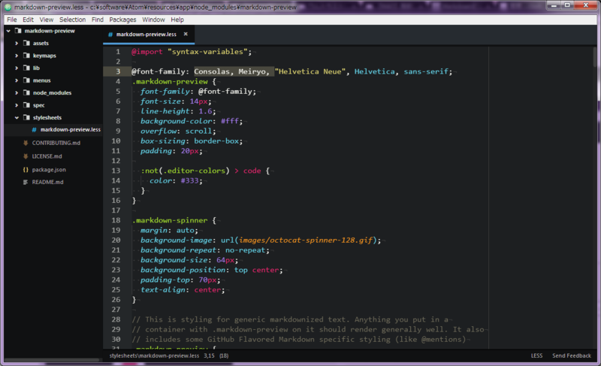
Task: Select markdown-preview.less in tree view
Action: [x=71, y=130]
